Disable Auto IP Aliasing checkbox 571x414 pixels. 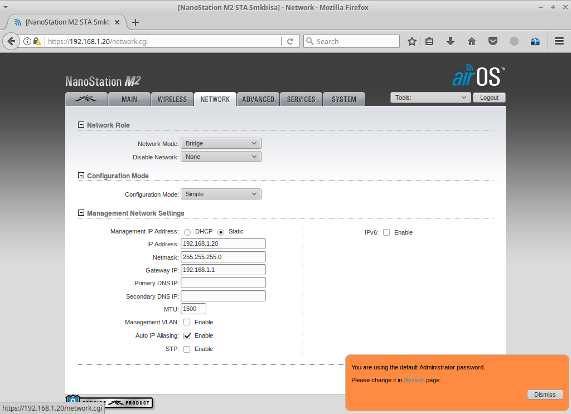(x=187, y=335)
